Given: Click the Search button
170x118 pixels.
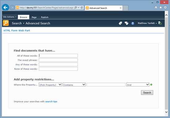Looking at the screenshot, I should (147, 93).
